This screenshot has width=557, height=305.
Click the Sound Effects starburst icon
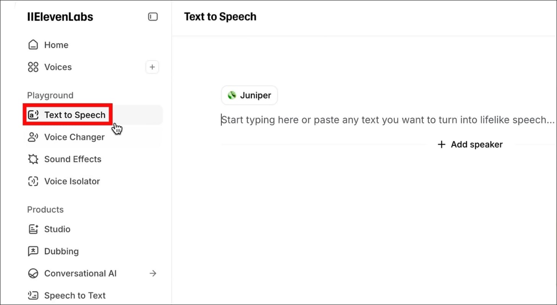point(34,159)
